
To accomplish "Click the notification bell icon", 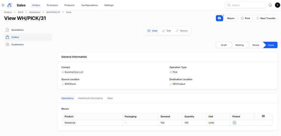I will click(270, 5).
